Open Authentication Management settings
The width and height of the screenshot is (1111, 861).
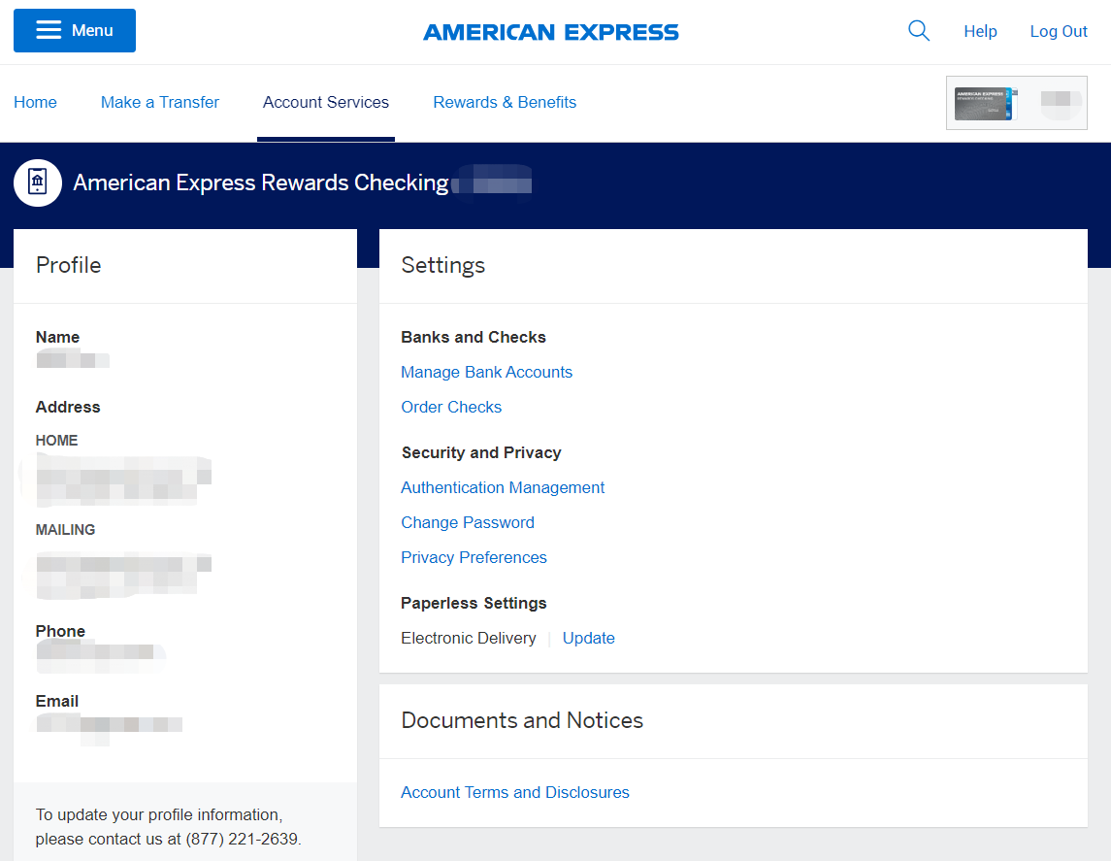(x=503, y=487)
